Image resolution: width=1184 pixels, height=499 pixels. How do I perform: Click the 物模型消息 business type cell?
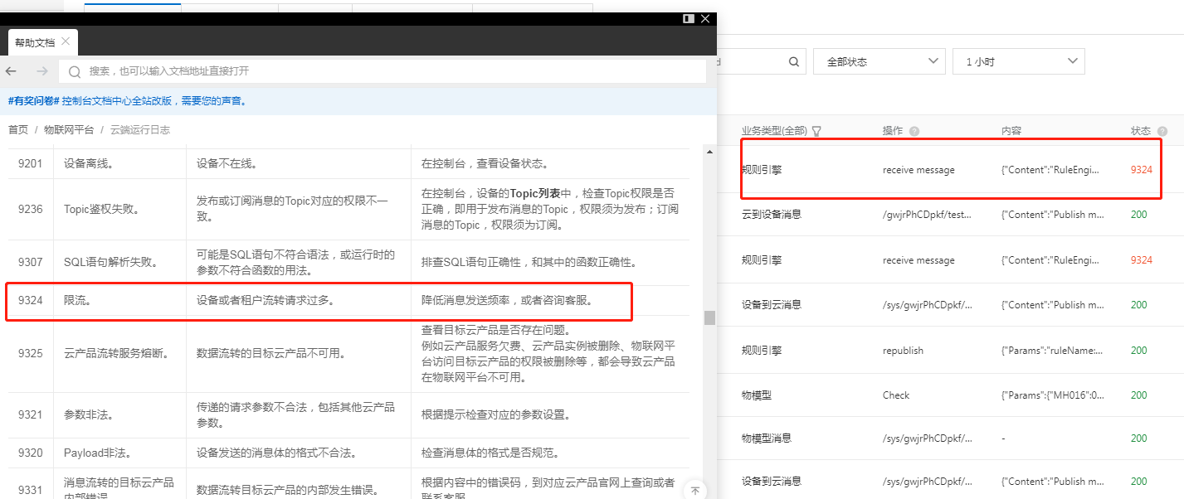point(767,438)
